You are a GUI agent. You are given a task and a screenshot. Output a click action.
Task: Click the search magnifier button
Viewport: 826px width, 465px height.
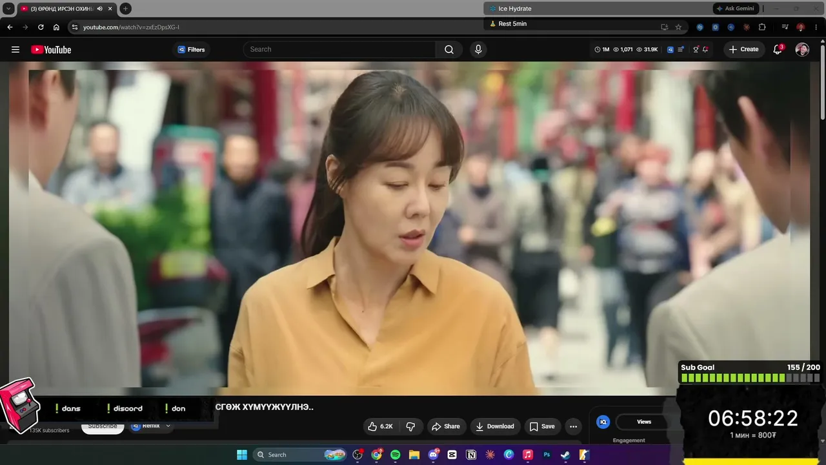pyautogui.click(x=449, y=50)
